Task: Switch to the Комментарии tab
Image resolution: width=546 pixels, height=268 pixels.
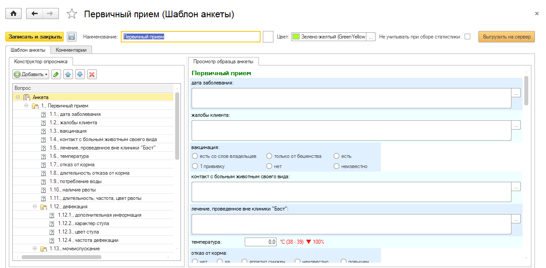Action: pos(71,50)
